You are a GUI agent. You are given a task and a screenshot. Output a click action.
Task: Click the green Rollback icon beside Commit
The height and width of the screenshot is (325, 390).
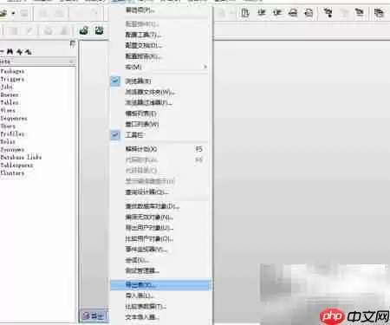(x=99, y=30)
